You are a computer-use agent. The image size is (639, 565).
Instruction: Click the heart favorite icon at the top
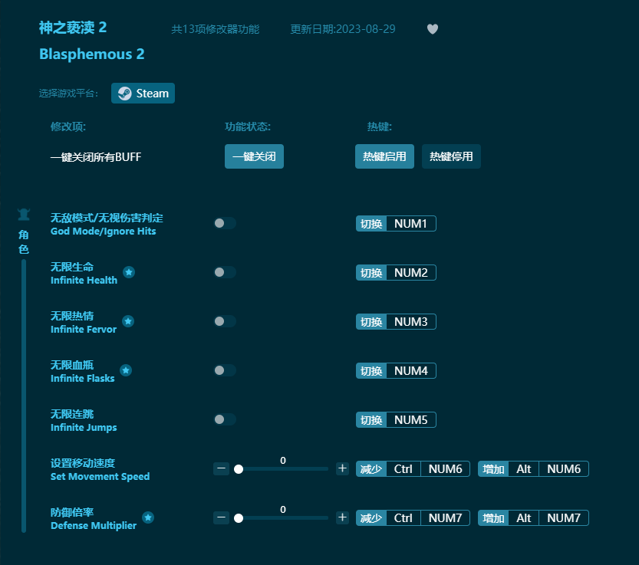coord(432,29)
